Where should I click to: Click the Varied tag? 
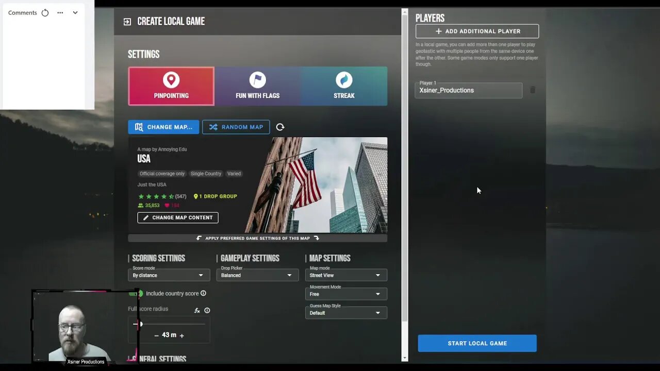234,174
